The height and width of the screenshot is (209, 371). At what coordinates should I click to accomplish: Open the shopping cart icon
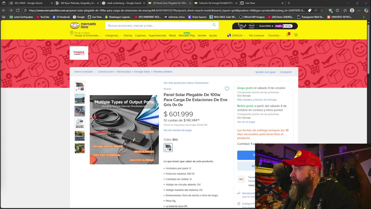coord(296,35)
